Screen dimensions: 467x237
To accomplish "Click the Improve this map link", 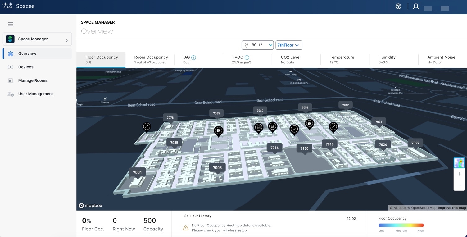I will 452,208.
